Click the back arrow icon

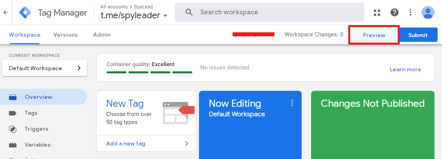(6, 12)
